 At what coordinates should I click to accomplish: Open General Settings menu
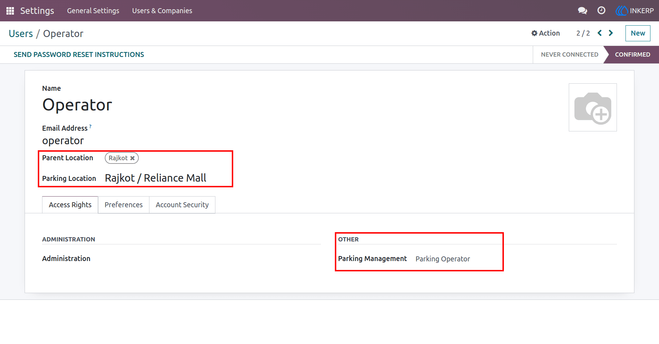(93, 11)
